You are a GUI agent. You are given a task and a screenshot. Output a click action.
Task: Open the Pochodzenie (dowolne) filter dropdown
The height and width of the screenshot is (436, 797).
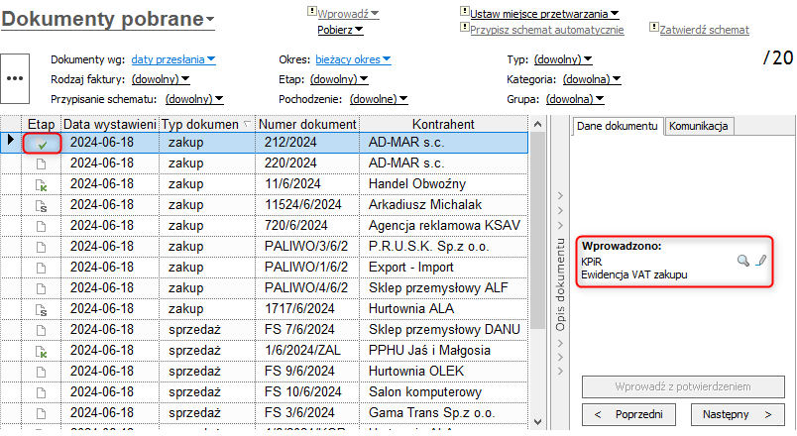click(379, 99)
